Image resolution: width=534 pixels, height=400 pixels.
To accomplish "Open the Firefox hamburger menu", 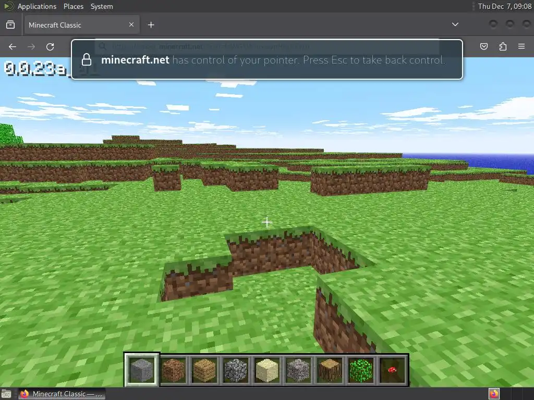I will (x=521, y=46).
